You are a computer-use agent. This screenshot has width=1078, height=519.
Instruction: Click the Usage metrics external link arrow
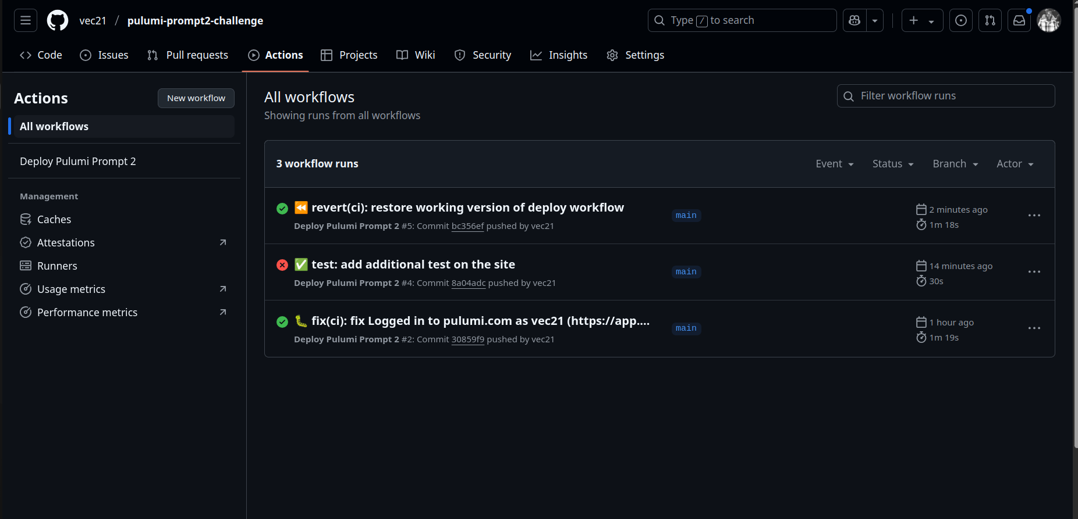223,289
